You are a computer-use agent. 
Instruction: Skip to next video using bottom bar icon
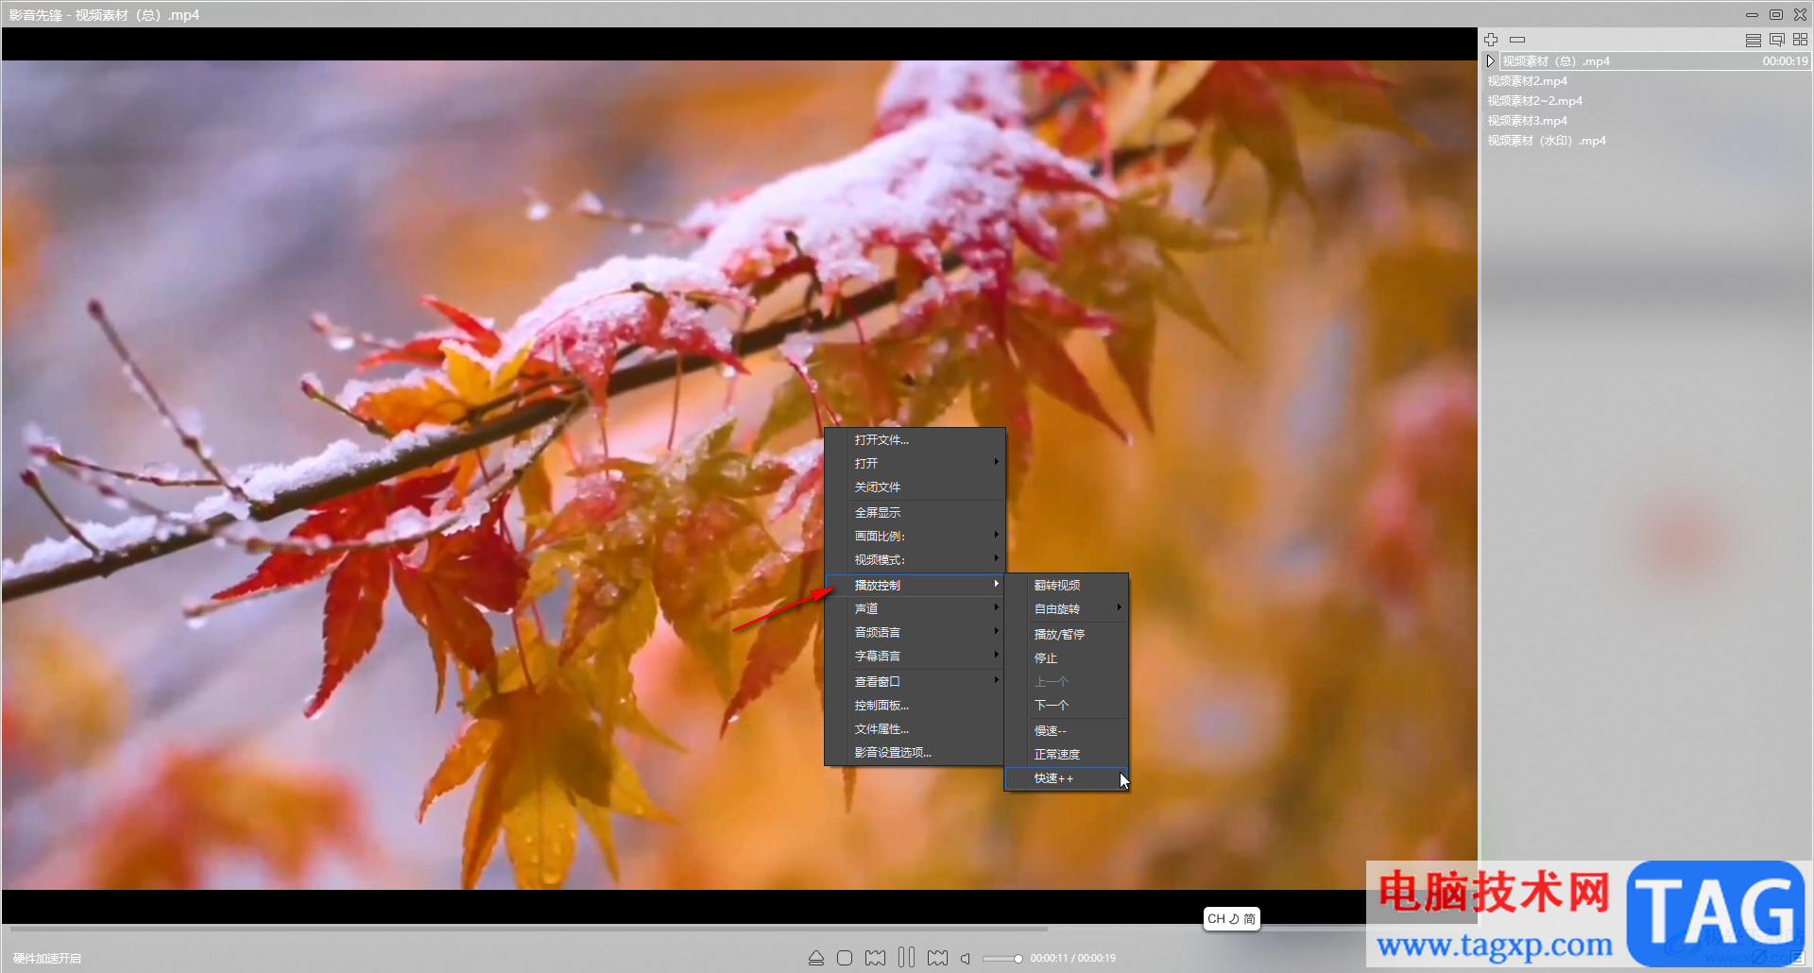tap(937, 958)
